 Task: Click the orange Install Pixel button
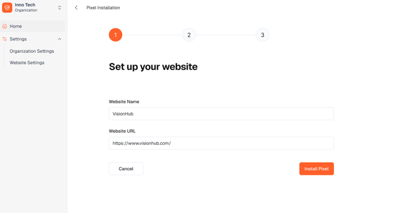(x=316, y=168)
